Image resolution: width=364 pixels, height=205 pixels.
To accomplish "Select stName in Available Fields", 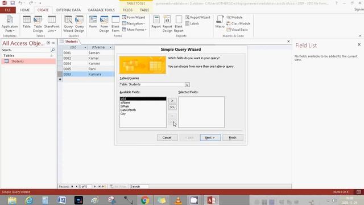I will pyautogui.click(x=125, y=102).
